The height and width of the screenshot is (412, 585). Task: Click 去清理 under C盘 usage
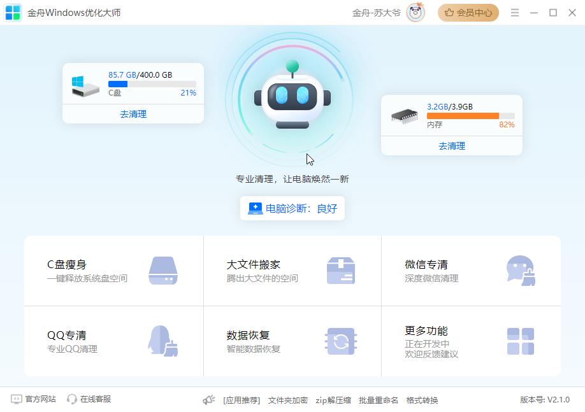click(x=133, y=114)
